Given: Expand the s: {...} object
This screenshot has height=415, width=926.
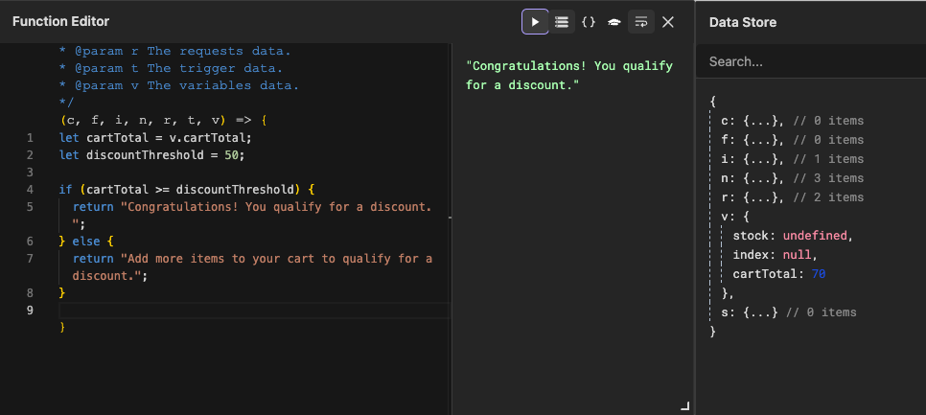Looking at the screenshot, I should 750,312.
